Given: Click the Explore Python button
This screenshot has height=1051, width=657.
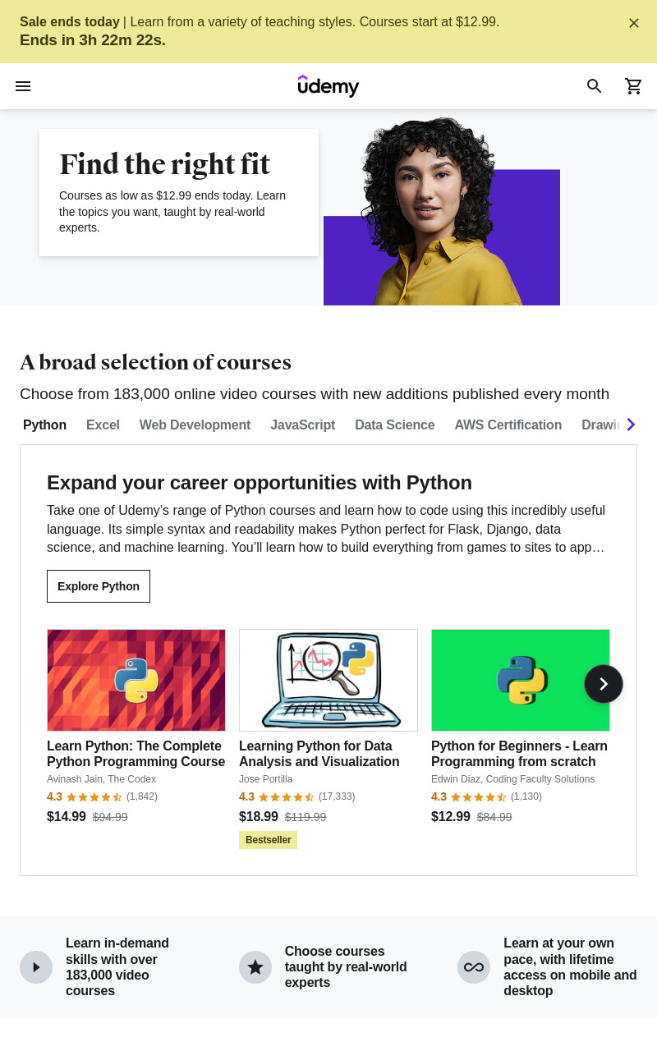Looking at the screenshot, I should [x=99, y=586].
